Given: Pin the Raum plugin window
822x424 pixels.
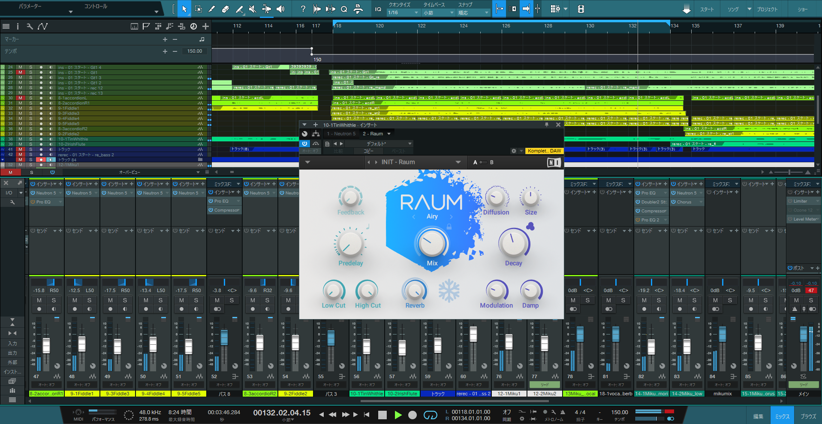Looking at the screenshot, I should 547,125.
